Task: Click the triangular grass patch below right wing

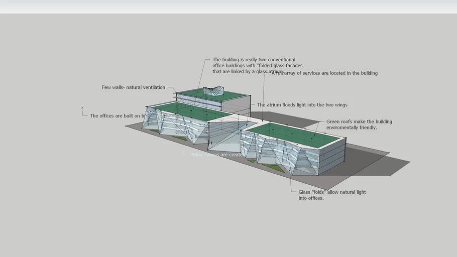Action: click(x=274, y=168)
